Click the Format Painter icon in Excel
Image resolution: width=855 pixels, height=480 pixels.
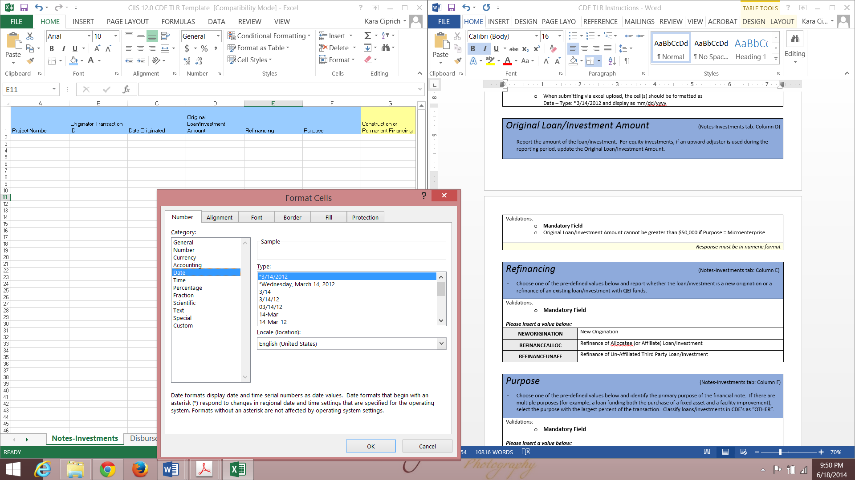(x=30, y=61)
